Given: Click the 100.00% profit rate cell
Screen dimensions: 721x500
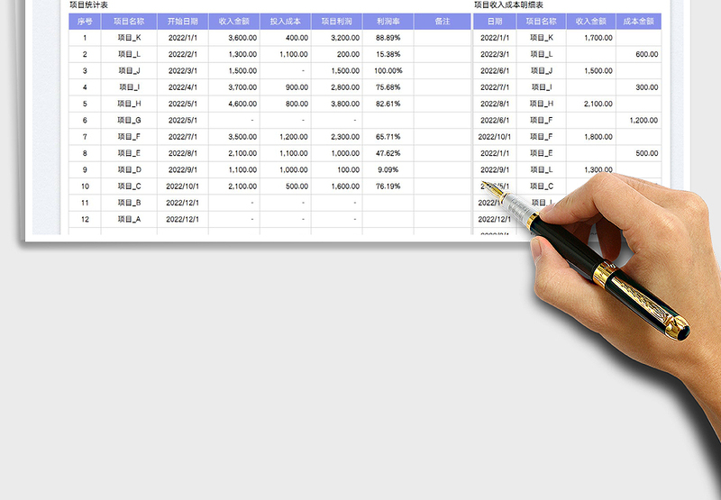Looking at the screenshot, I should click(388, 70).
